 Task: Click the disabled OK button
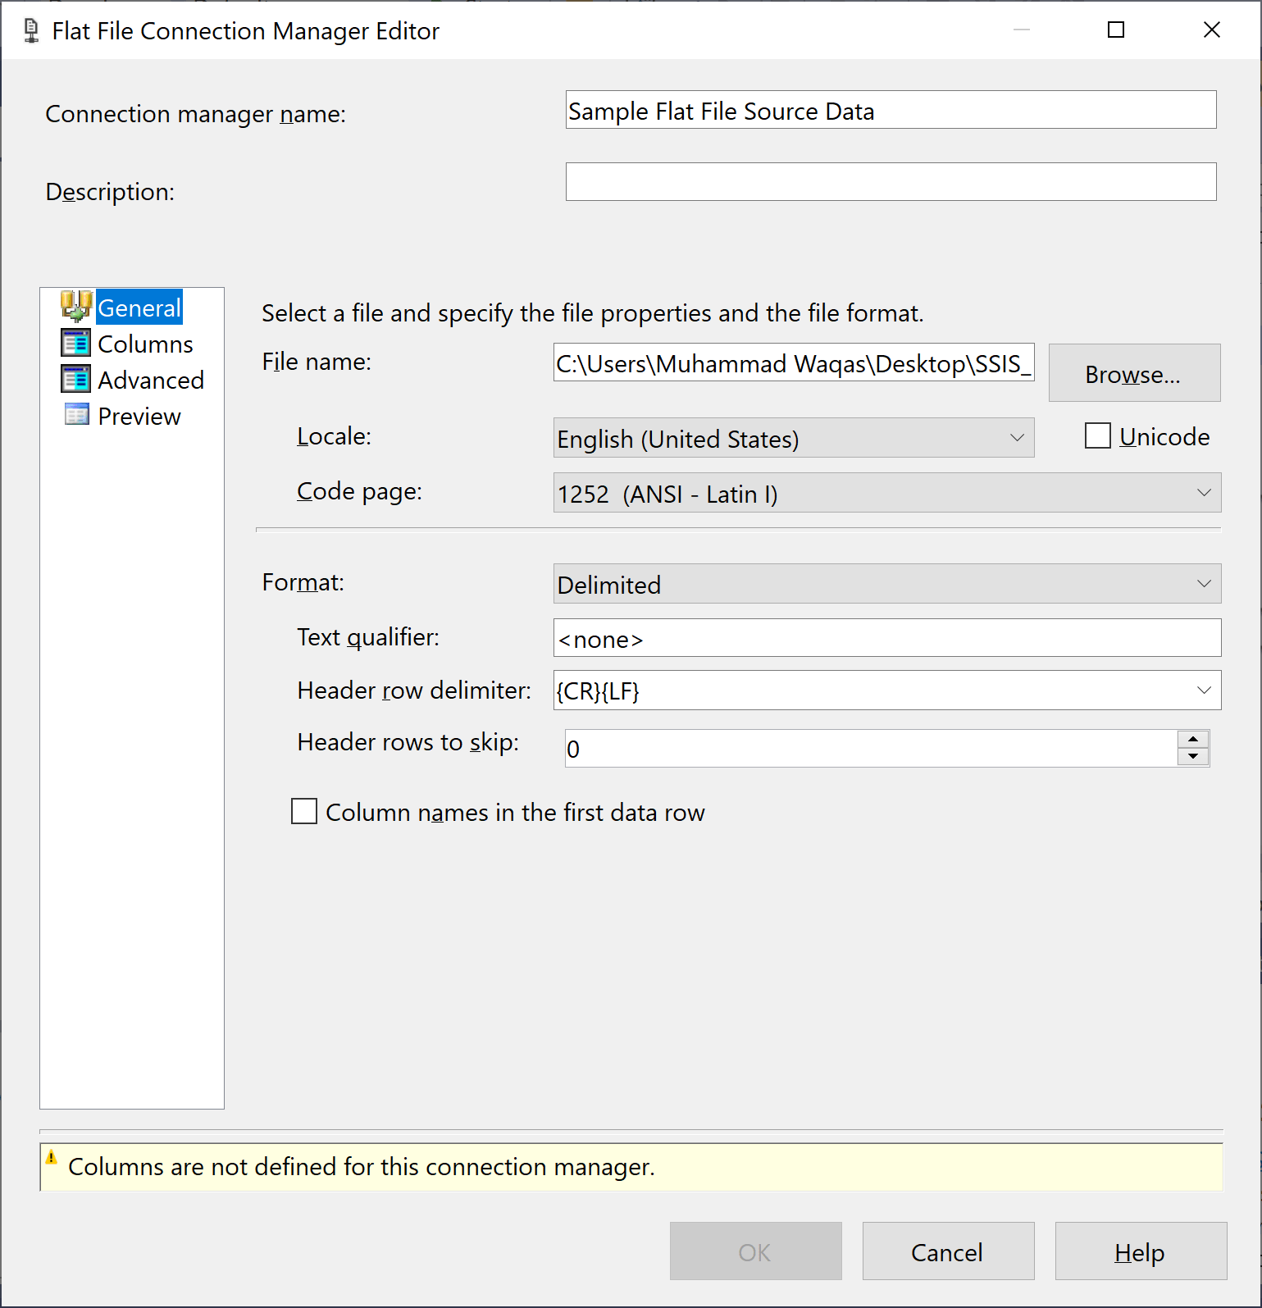tap(756, 1251)
